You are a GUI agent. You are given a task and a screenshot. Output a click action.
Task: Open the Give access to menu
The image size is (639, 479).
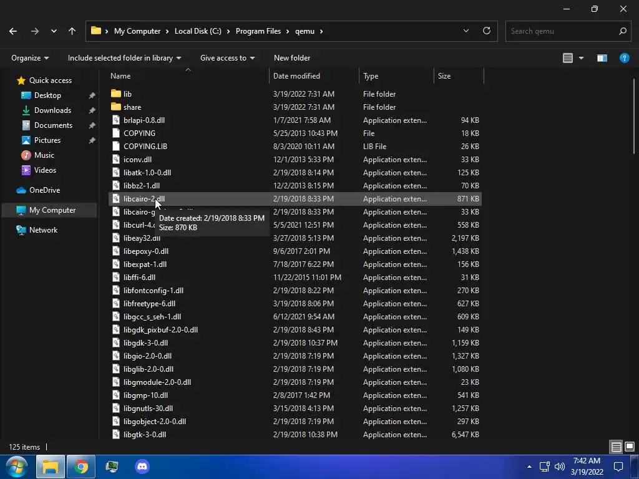227,58
